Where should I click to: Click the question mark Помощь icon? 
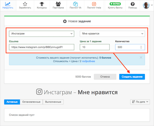133,4
